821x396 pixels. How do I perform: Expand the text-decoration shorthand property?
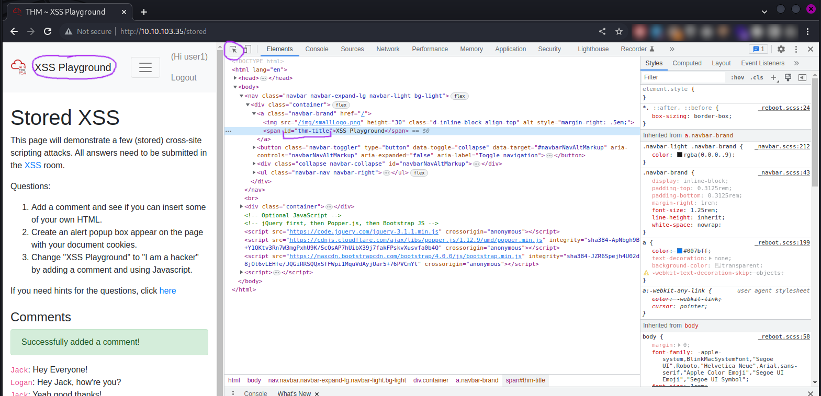(x=711, y=259)
